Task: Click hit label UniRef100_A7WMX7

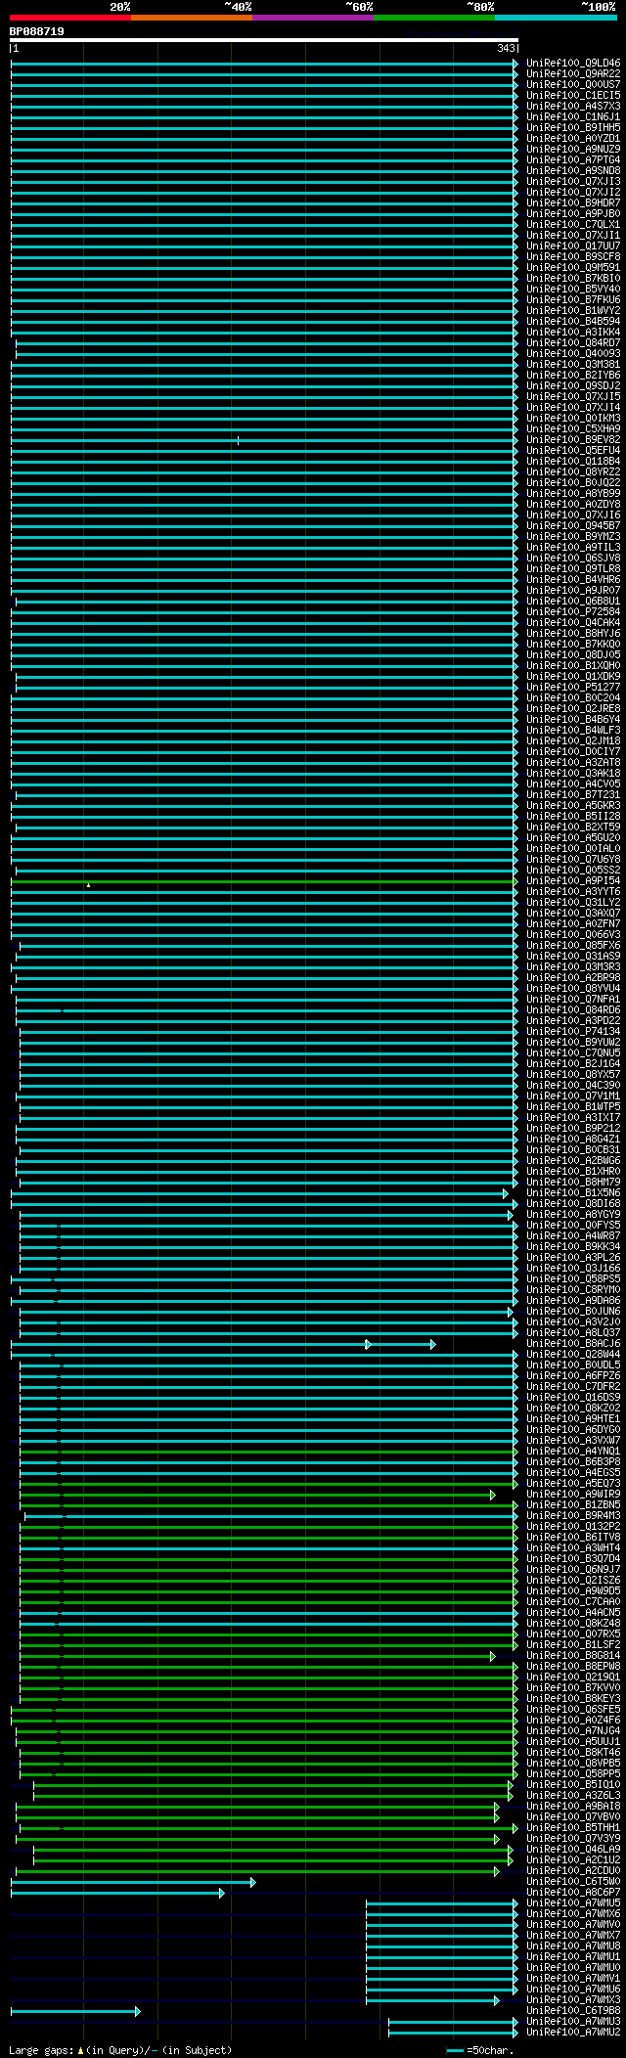Action: pyautogui.click(x=573, y=1935)
